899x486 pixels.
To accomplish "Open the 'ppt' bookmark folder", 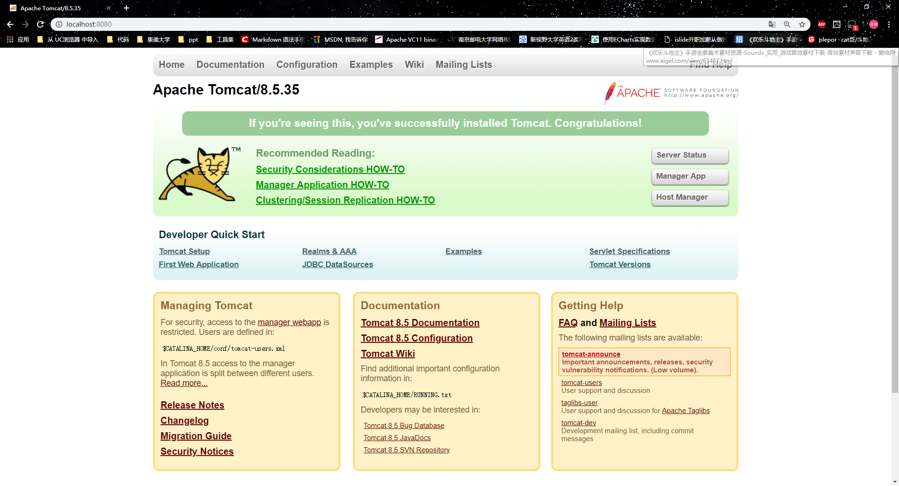I will pyautogui.click(x=188, y=39).
